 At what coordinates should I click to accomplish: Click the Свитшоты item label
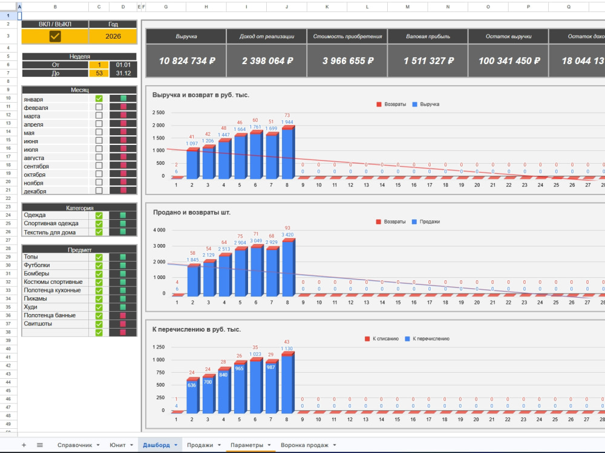tap(38, 324)
